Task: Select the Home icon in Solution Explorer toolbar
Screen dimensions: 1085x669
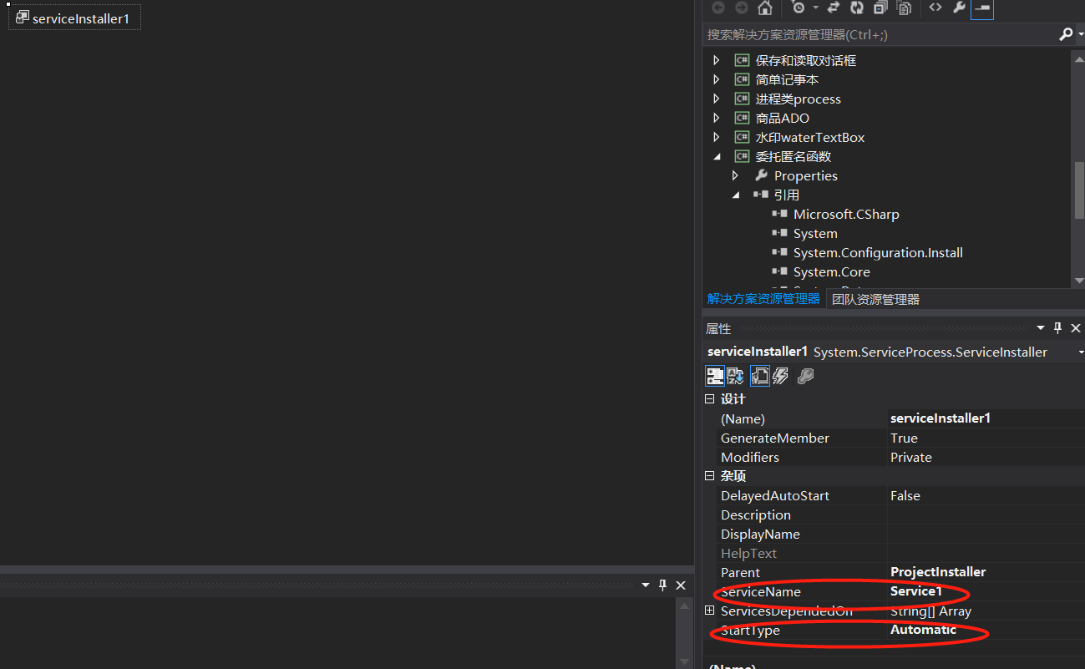Action: pos(764,9)
